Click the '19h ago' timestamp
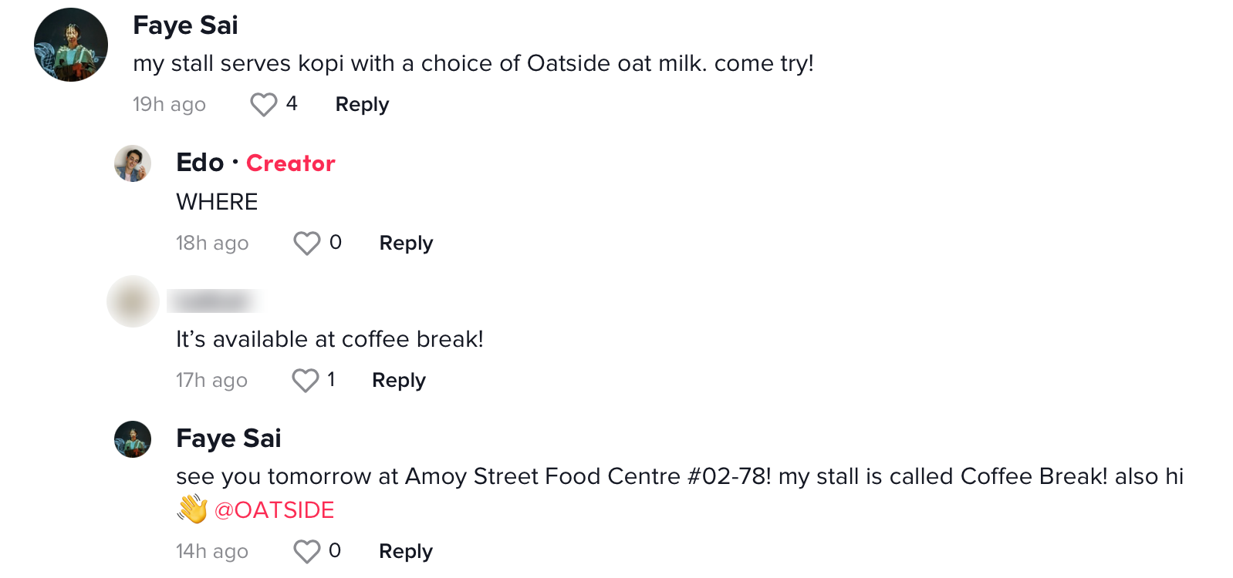This screenshot has width=1233, height=578. [x=169, y=104]
